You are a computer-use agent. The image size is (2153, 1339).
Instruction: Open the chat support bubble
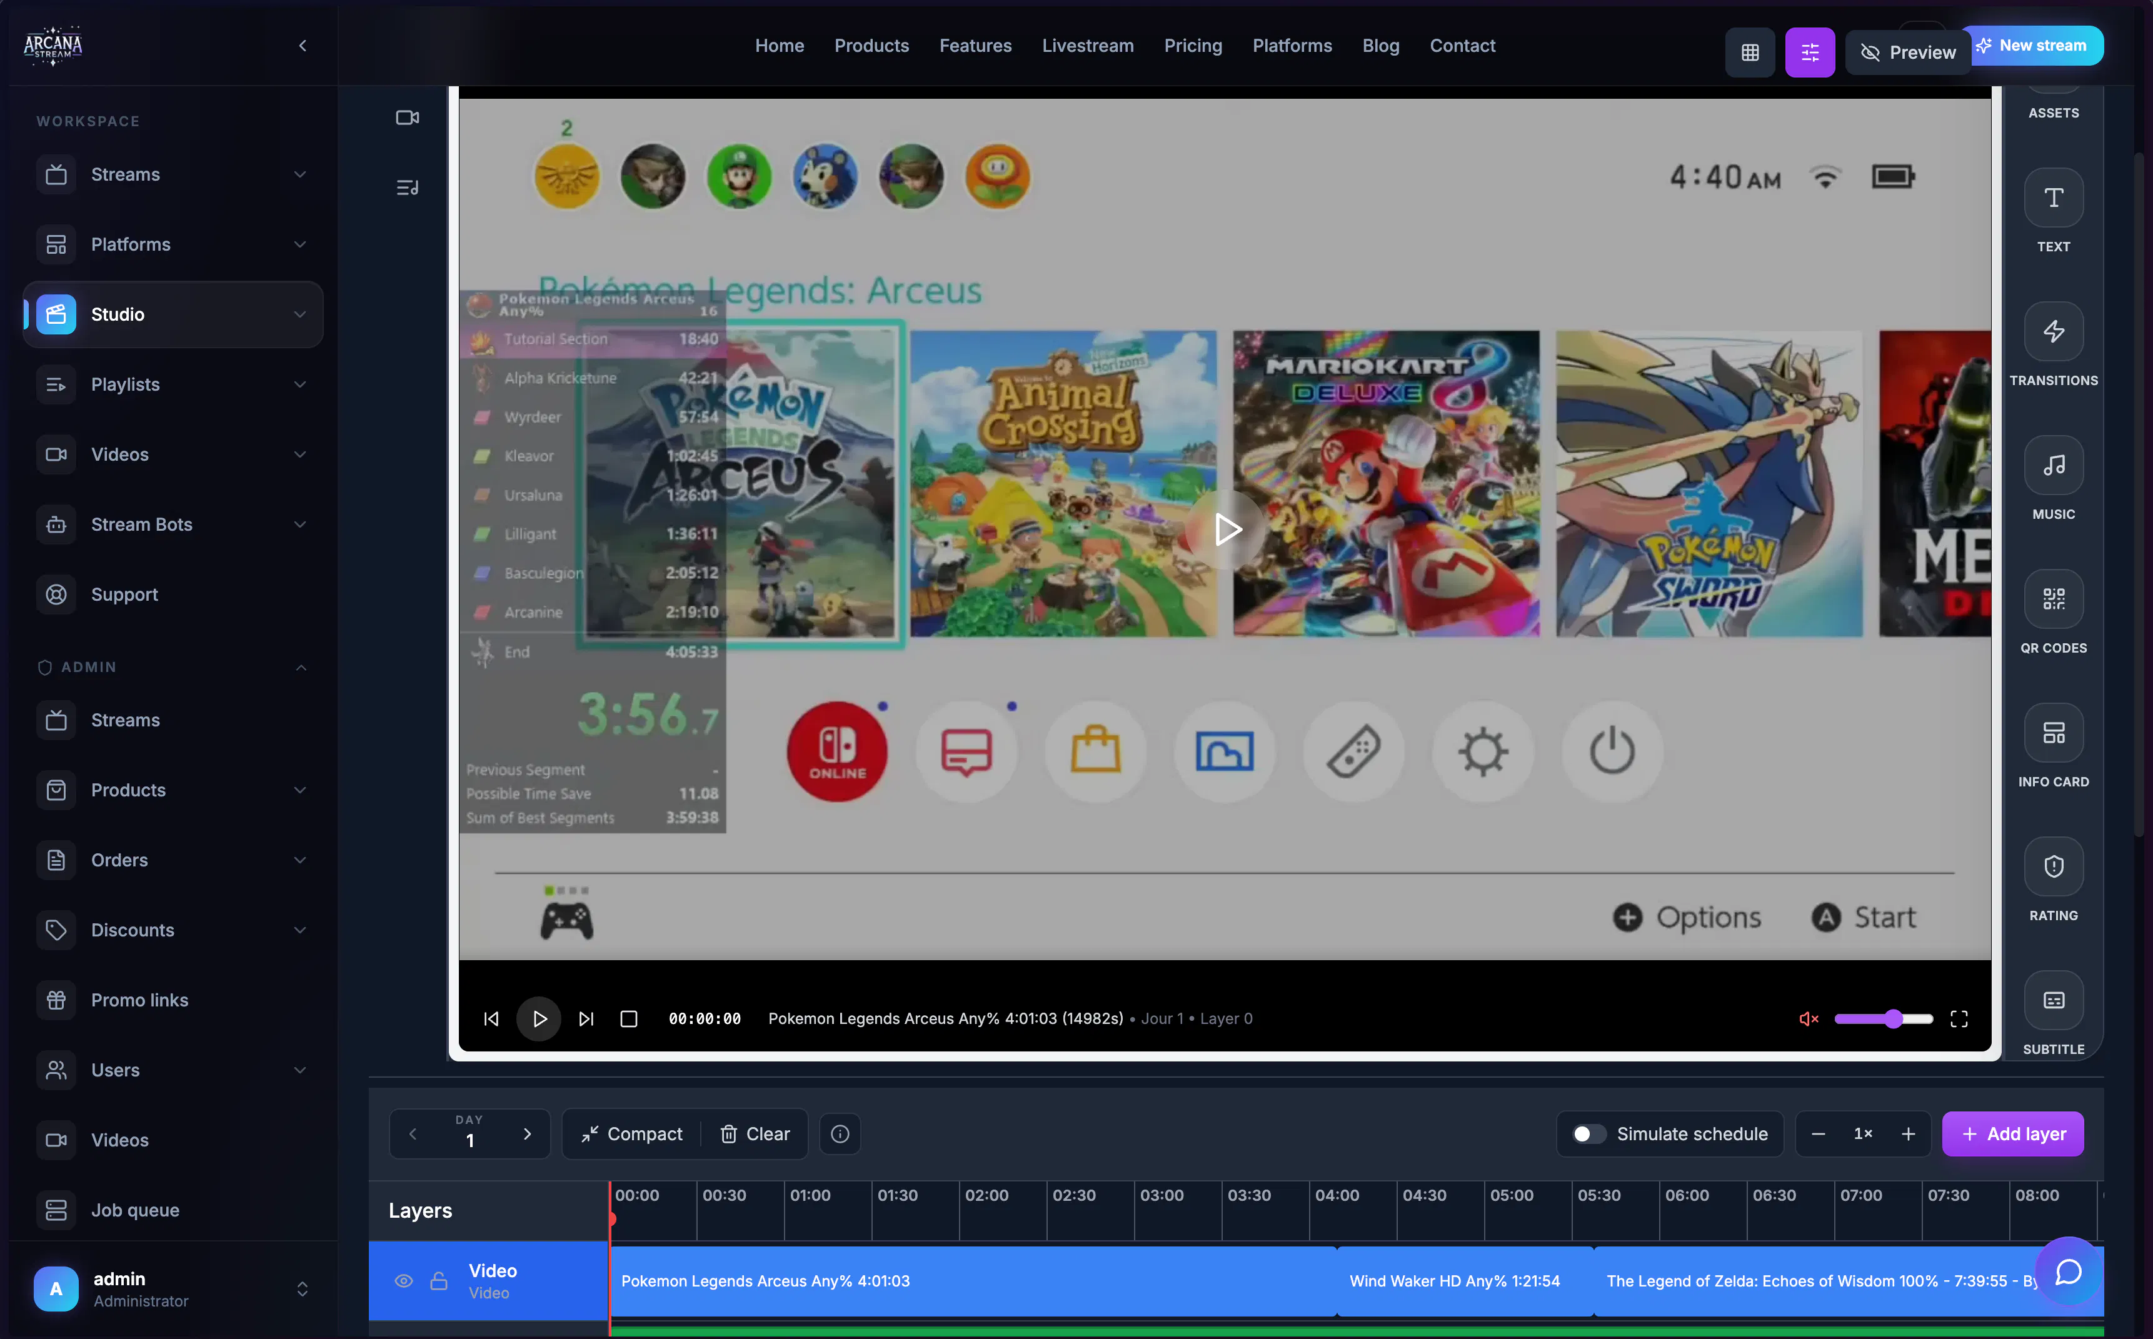pos(2068,1271)
